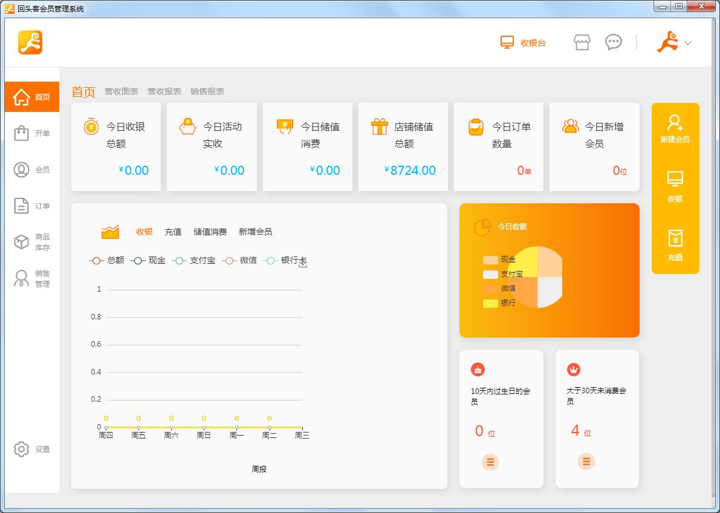Click the chart save-as-image download icon
Screen dimensions: 720x513
tap(303, 263)
